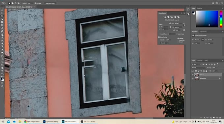The height and width of the screenshot is (124, 224).
Task: Open Lightroom Catalog taskbar button
Action: click(51, 122)
